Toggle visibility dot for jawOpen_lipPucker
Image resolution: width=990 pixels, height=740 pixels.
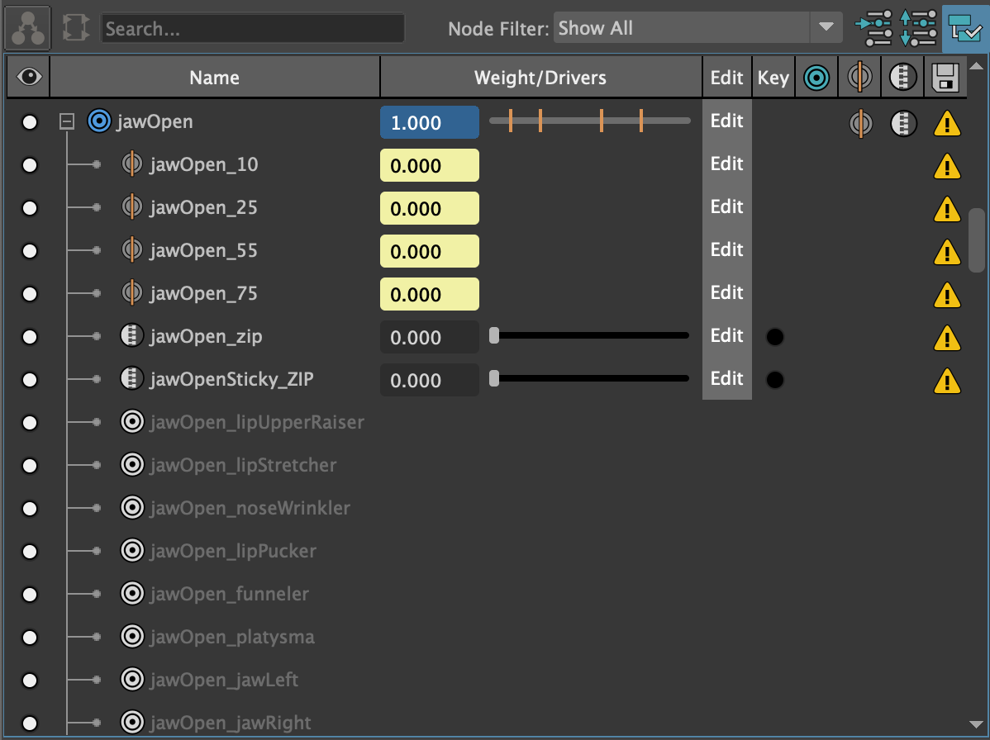pos(29,551)
